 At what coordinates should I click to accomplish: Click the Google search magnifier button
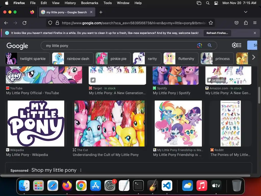(210, 45)
